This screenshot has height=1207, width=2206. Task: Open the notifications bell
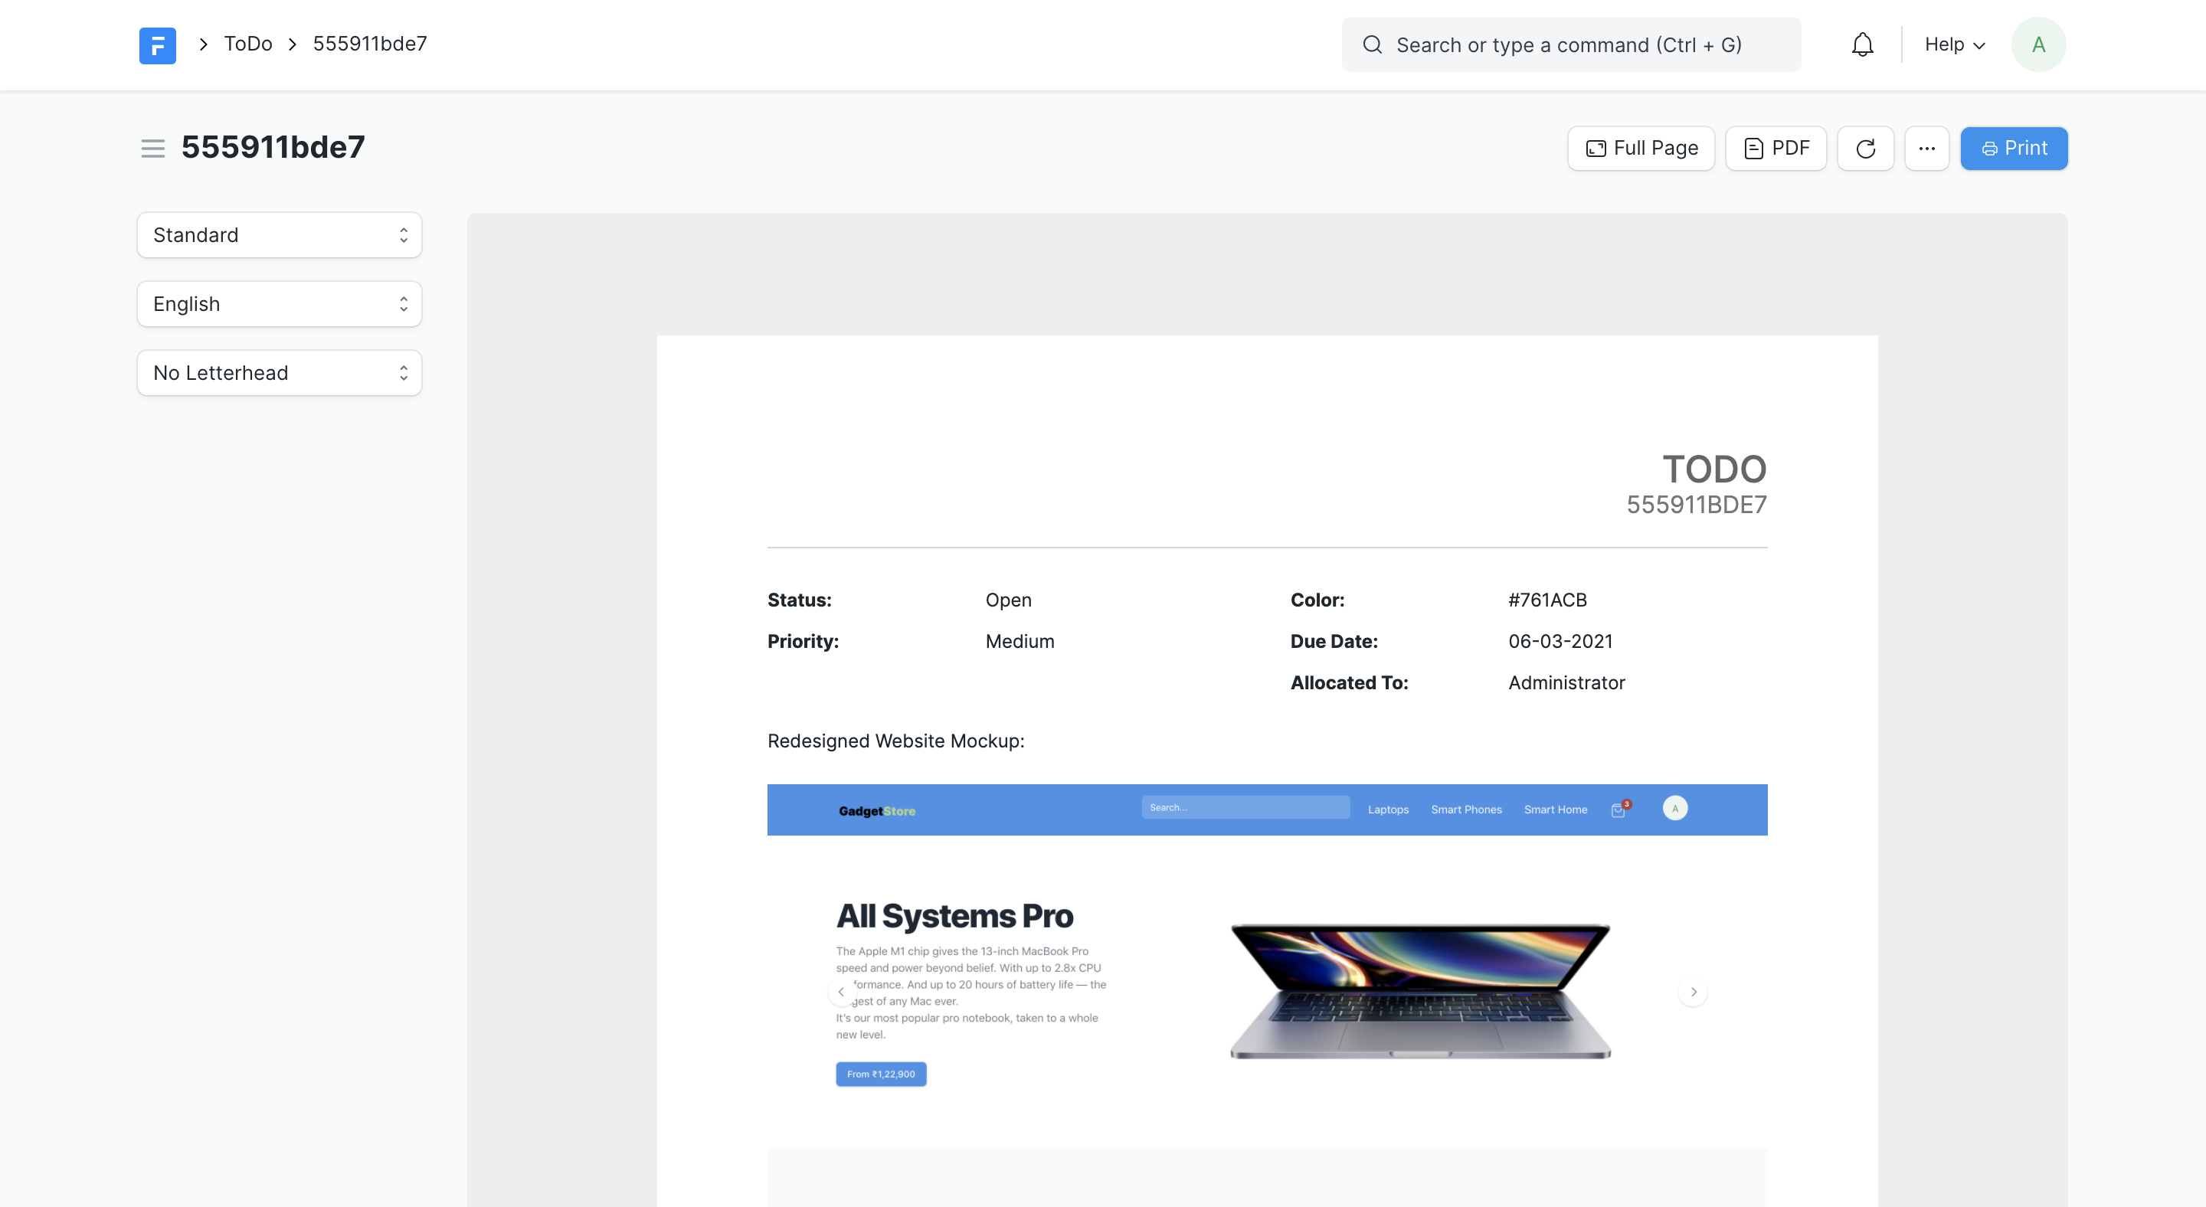(x=1862, y=44)
